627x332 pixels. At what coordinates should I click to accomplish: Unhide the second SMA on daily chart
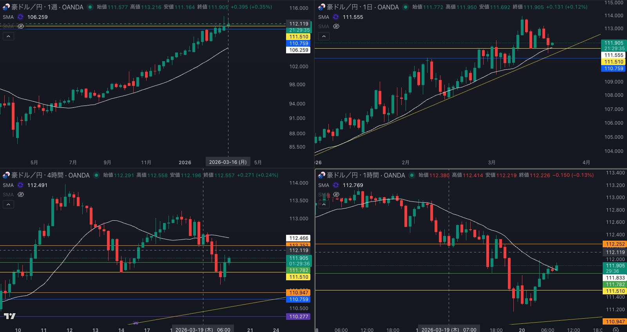pyautogui.click(x=336, y=26)
